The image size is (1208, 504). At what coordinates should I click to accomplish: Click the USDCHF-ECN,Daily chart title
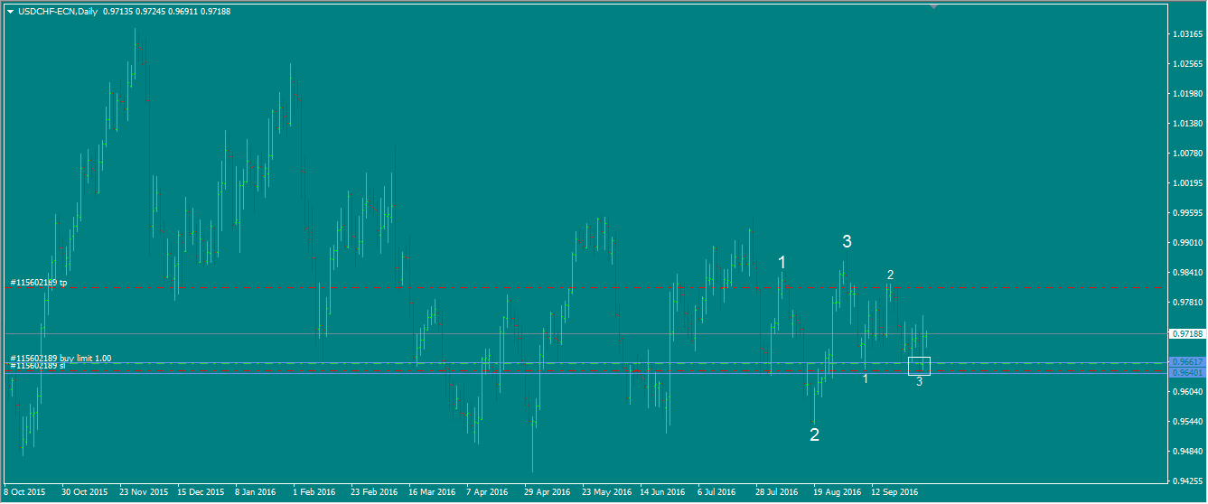pyautogui.click(x=58, y=10)
